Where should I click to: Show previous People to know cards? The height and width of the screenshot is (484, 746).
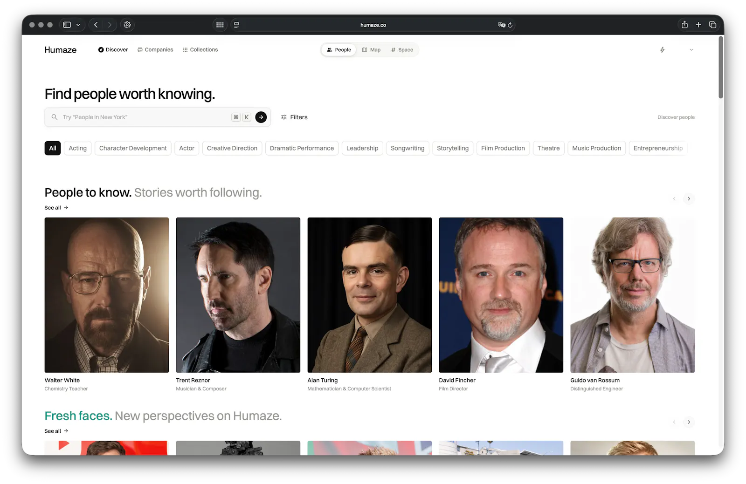click(x=674, y=199)
